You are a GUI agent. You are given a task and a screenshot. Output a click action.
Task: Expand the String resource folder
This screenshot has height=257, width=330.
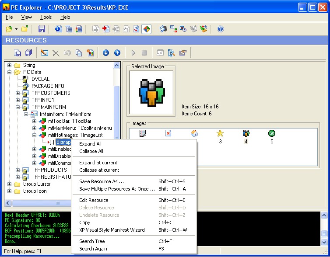(x=10, y=65)
